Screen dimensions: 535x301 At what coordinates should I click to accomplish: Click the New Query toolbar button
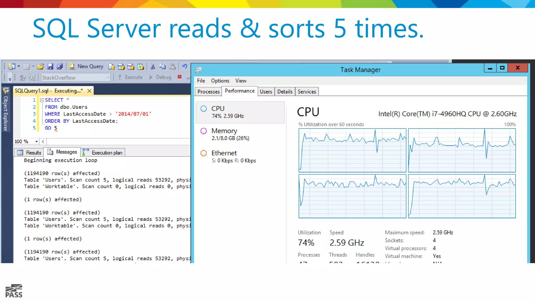[86, 66]
